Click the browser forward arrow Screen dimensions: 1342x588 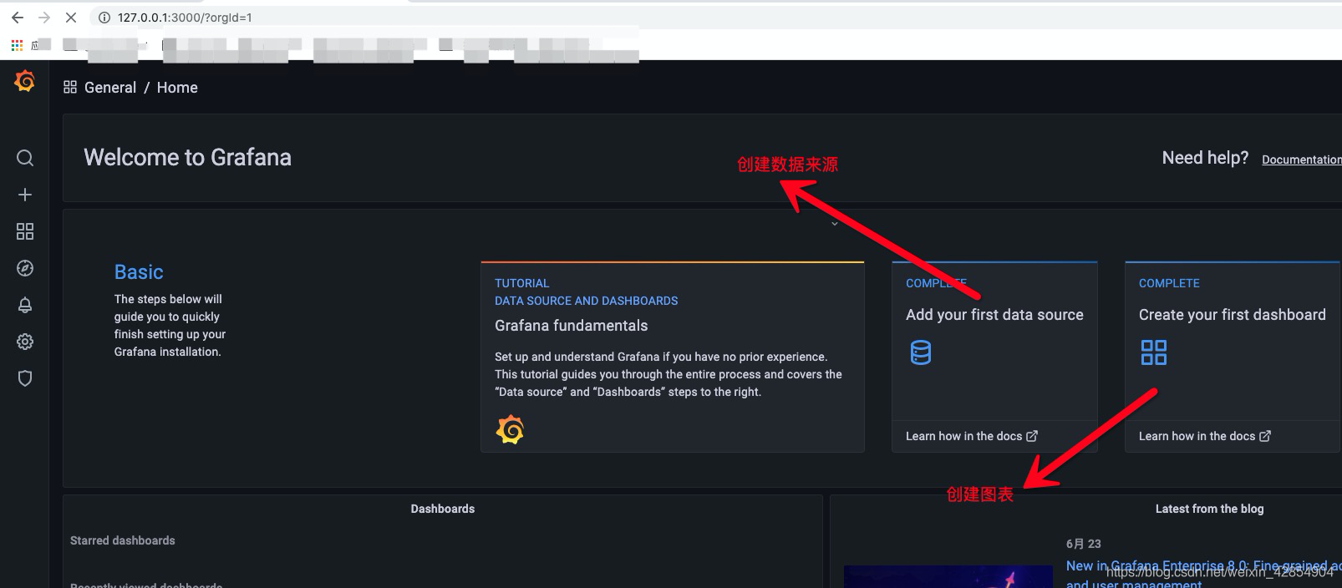click(44, 17)
